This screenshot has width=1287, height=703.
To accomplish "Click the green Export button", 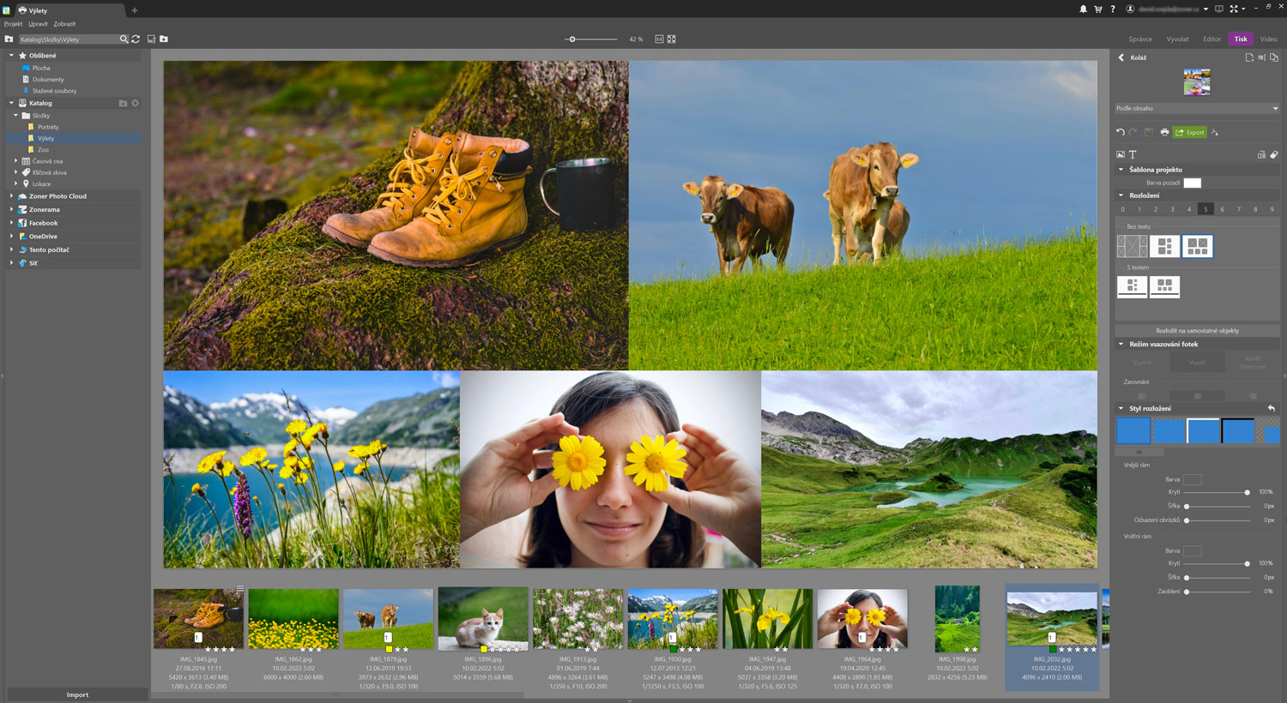I will point(1190,132).
